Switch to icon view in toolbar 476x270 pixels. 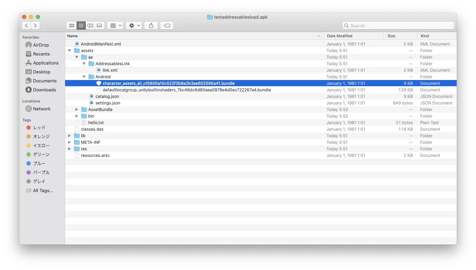coord(71,26)
